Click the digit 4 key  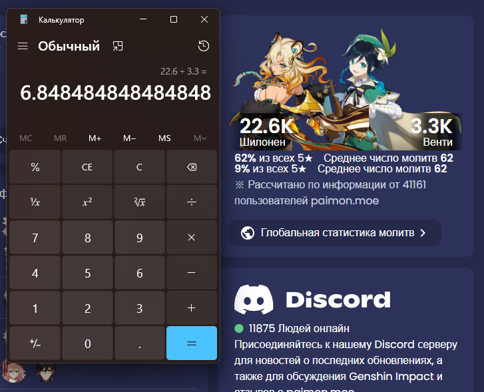click(x=35, y=273)
